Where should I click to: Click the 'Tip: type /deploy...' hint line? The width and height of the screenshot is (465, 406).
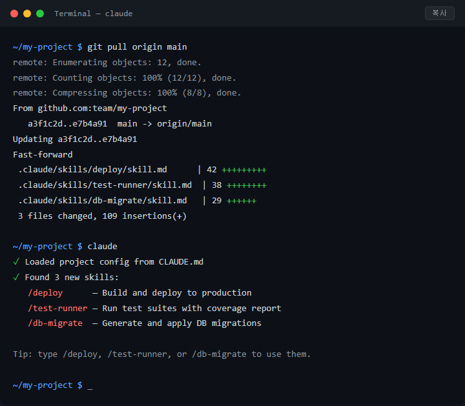pos(161,354)
